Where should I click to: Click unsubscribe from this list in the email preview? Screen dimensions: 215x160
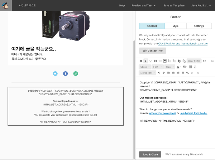pyautogui.click(x=84, y=115)
